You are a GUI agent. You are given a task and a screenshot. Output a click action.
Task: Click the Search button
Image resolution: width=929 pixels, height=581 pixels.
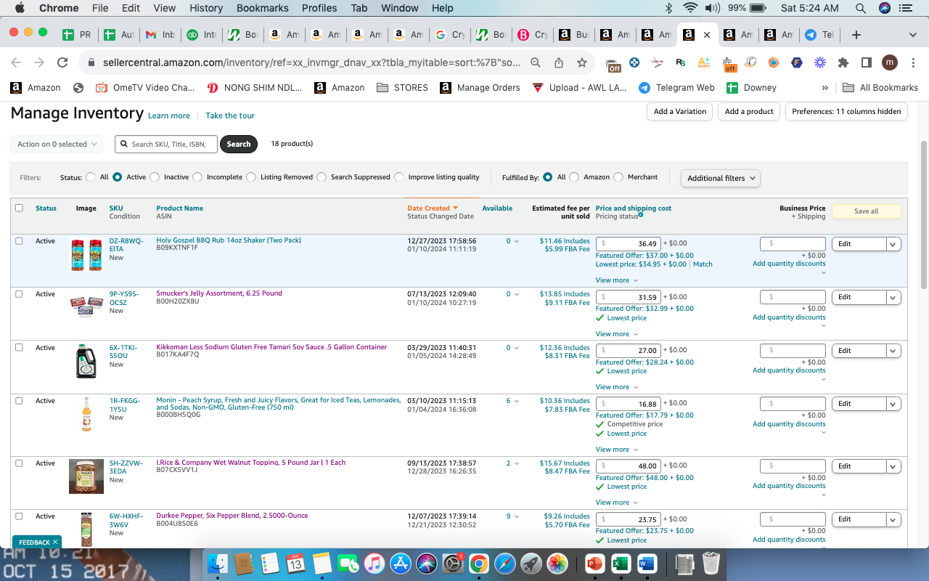[x=239, y=144]
